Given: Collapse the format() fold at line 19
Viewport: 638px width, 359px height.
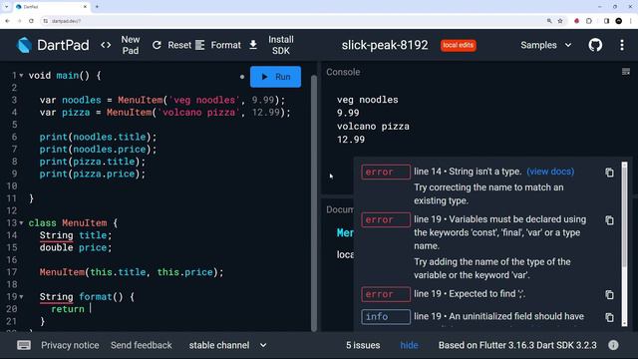Looking at the screenshot, I should tap(21, 297).
